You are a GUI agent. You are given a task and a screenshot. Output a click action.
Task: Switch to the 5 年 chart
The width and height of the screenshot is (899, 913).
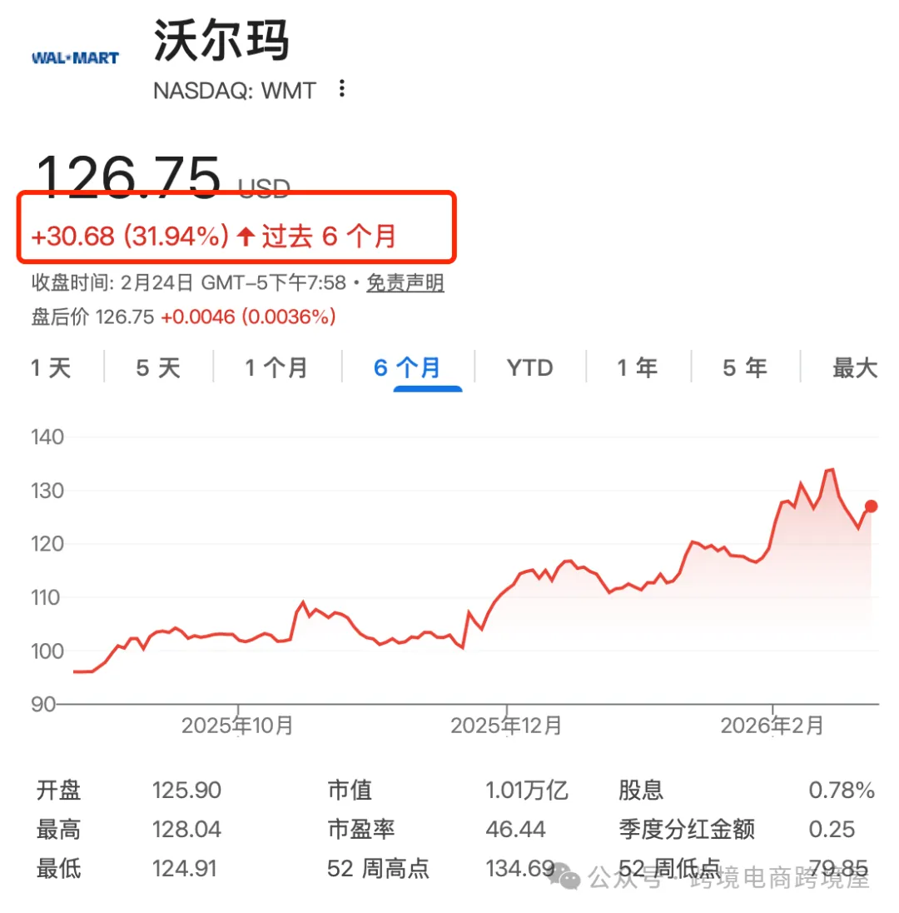tap(743, 367)
